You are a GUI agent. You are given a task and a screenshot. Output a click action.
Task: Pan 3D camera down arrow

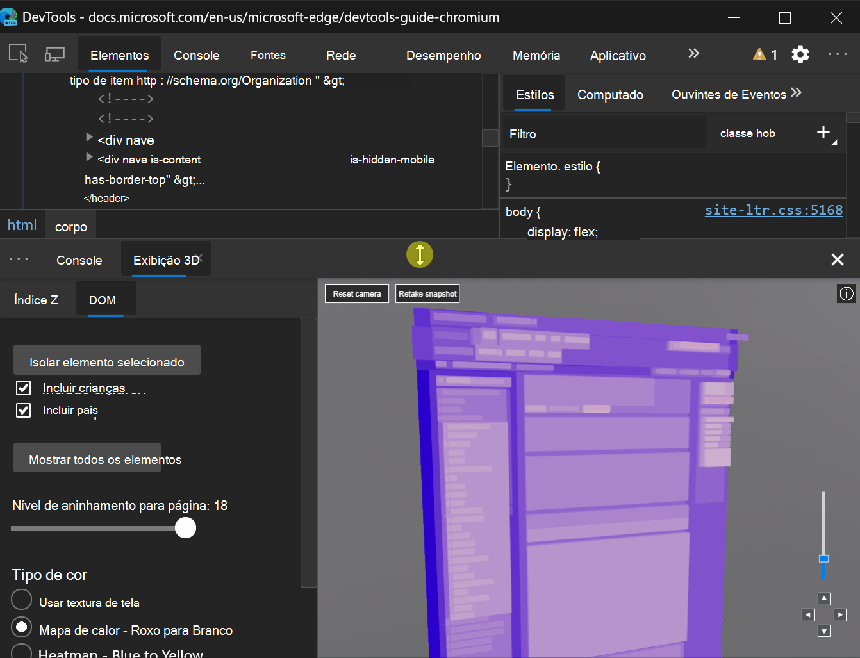[824, 631]
